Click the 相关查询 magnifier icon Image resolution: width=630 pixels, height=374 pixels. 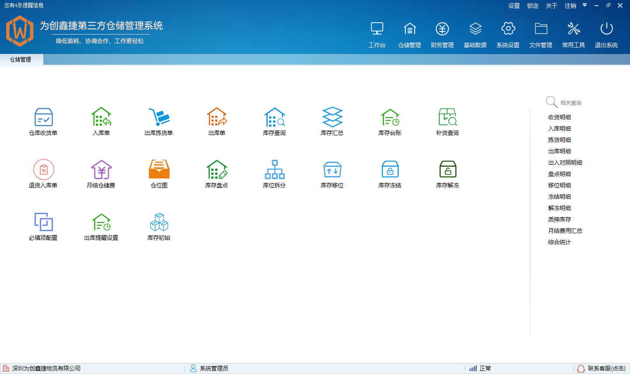click(x=551, y=102)
